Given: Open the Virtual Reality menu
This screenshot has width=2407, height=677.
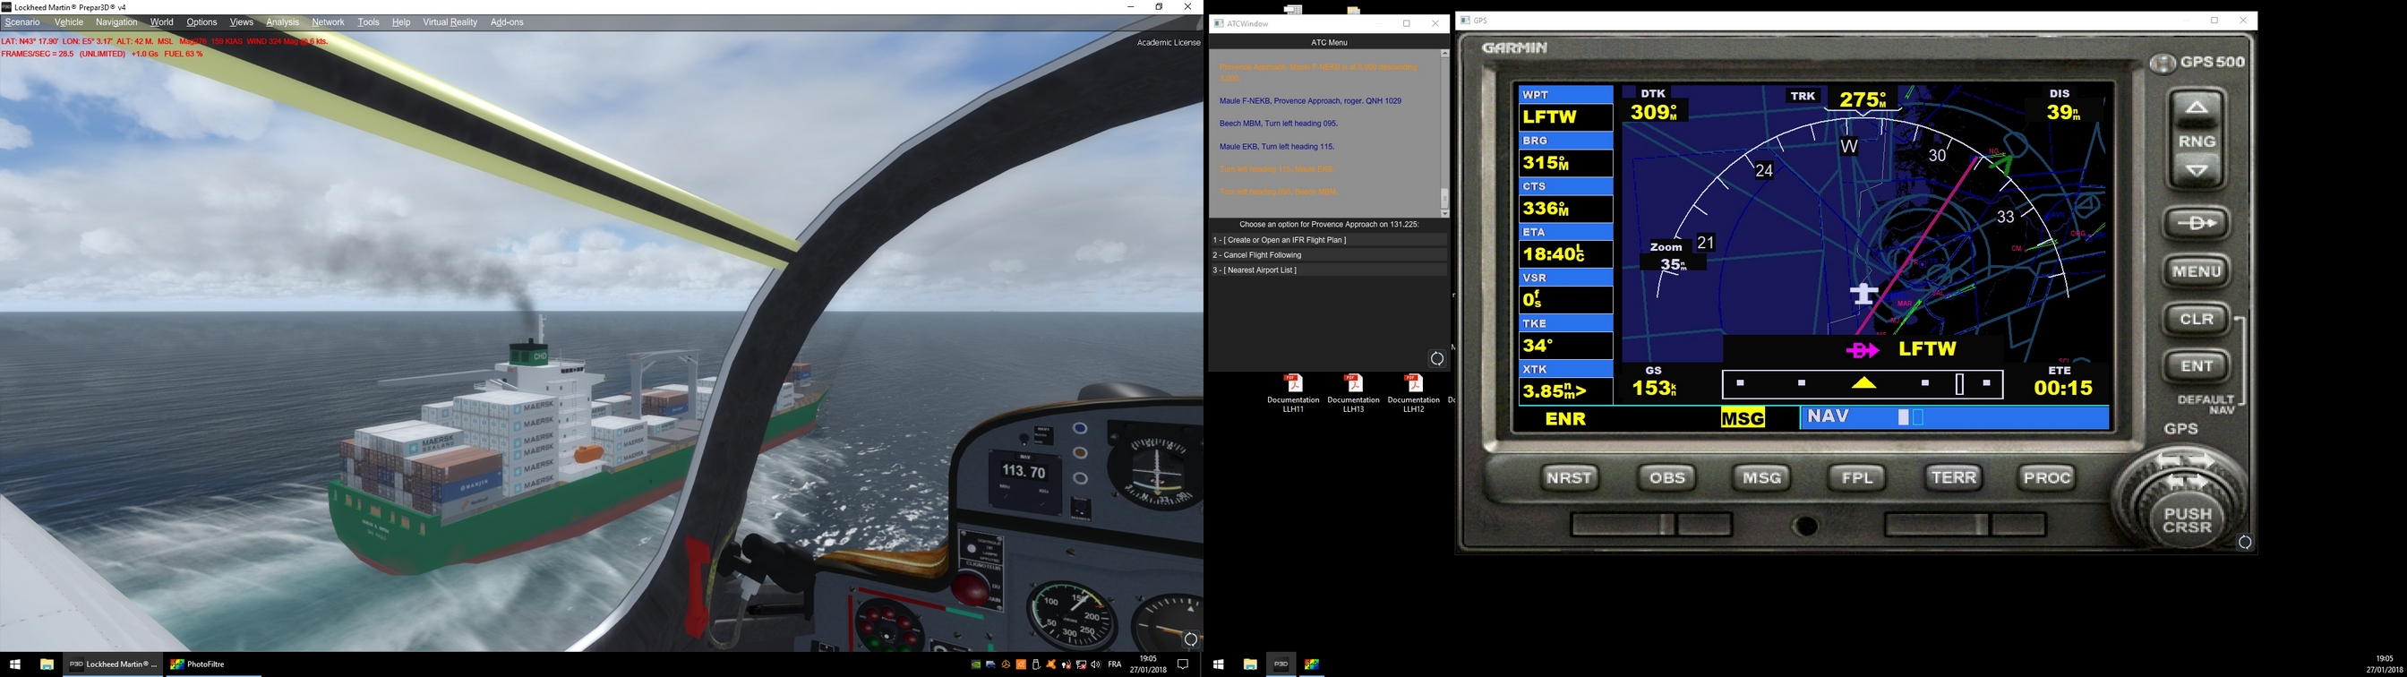Looking at the screenshot, I should pyautogui.click(x=450, y=22).
